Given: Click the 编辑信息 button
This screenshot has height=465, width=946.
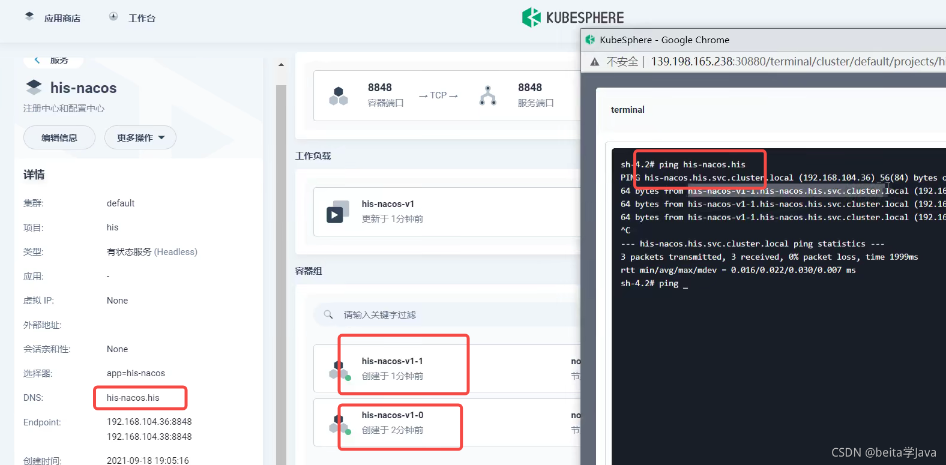Looking at the screenshot, I should tap(59, 137).
